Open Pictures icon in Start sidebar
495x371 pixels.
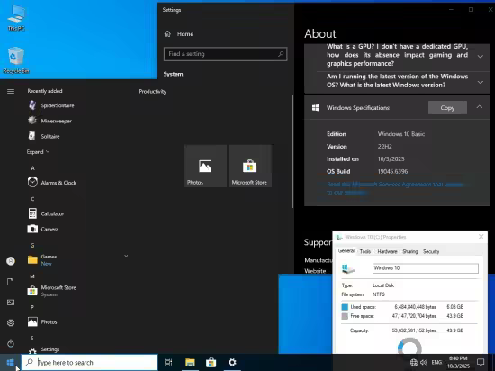coord(11,303)
